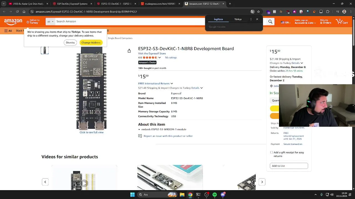This screenshot has height=199, width=355.
Task: Switch to the AliExpress tab
Action: coord(160,4)
